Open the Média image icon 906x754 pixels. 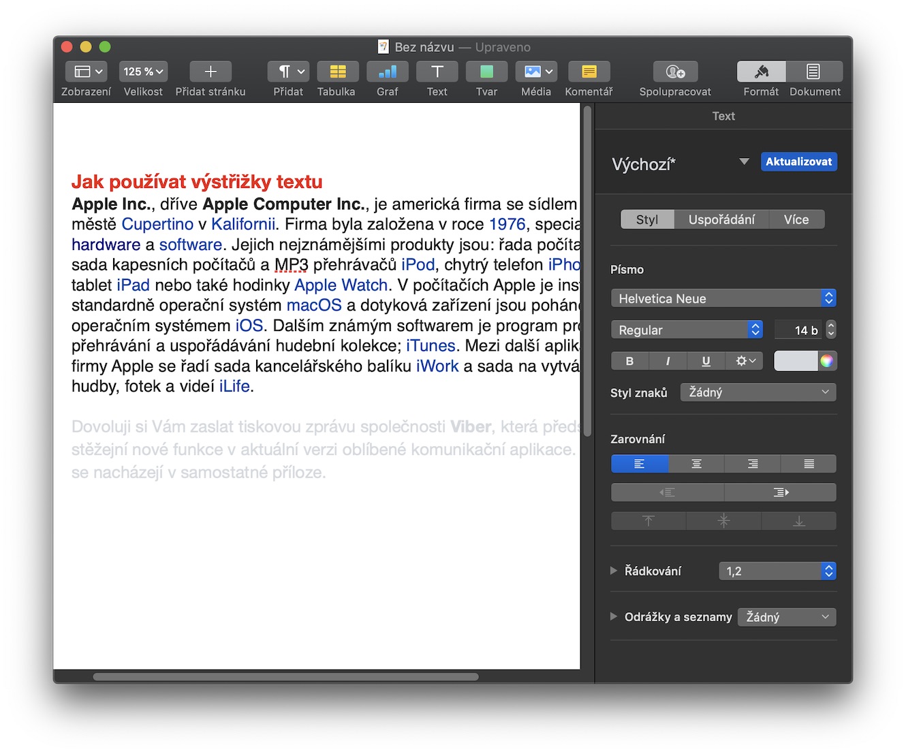click(536, 72)
